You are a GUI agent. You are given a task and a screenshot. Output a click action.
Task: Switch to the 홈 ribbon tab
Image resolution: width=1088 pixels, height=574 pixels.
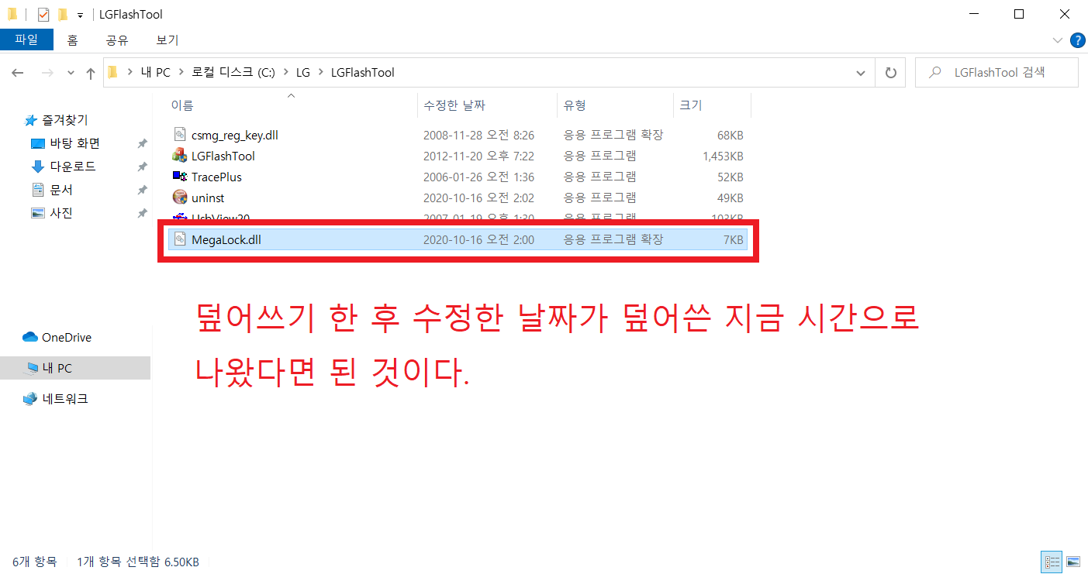pos(72,40)
